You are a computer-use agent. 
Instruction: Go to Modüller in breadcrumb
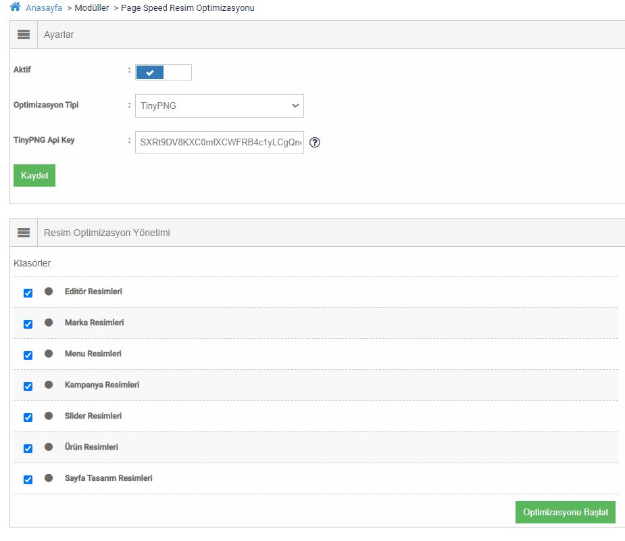pos(91,8)
